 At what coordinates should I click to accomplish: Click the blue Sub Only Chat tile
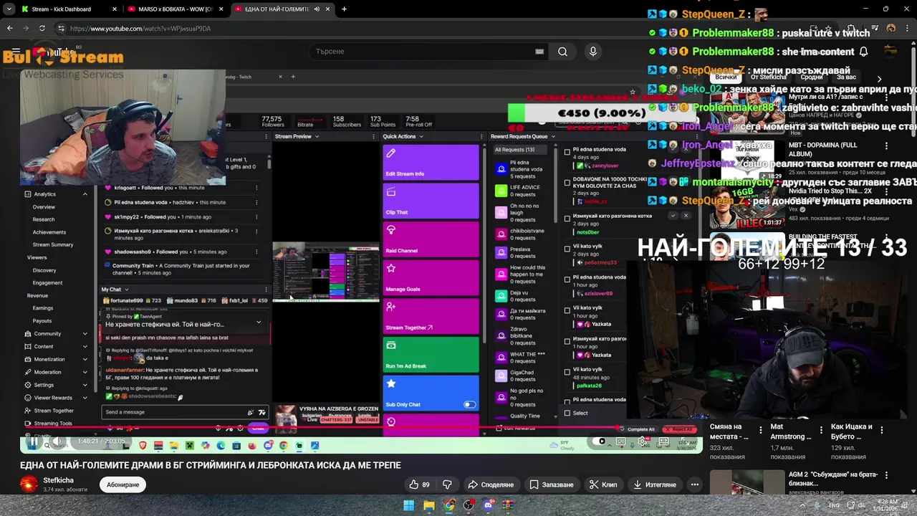tap(431, 393)
